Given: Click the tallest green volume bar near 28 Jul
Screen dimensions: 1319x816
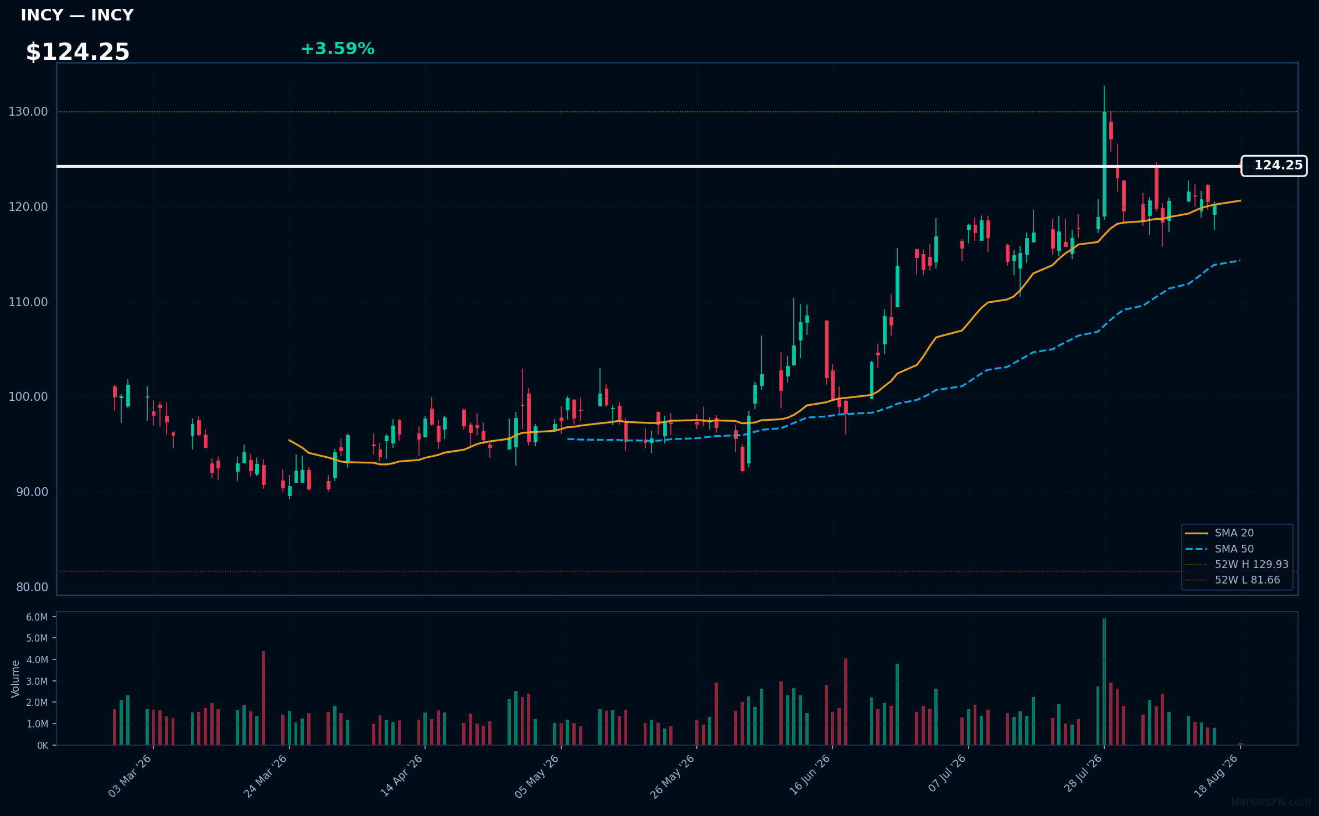Looking at the screenshot, I should coord(1104,681).
